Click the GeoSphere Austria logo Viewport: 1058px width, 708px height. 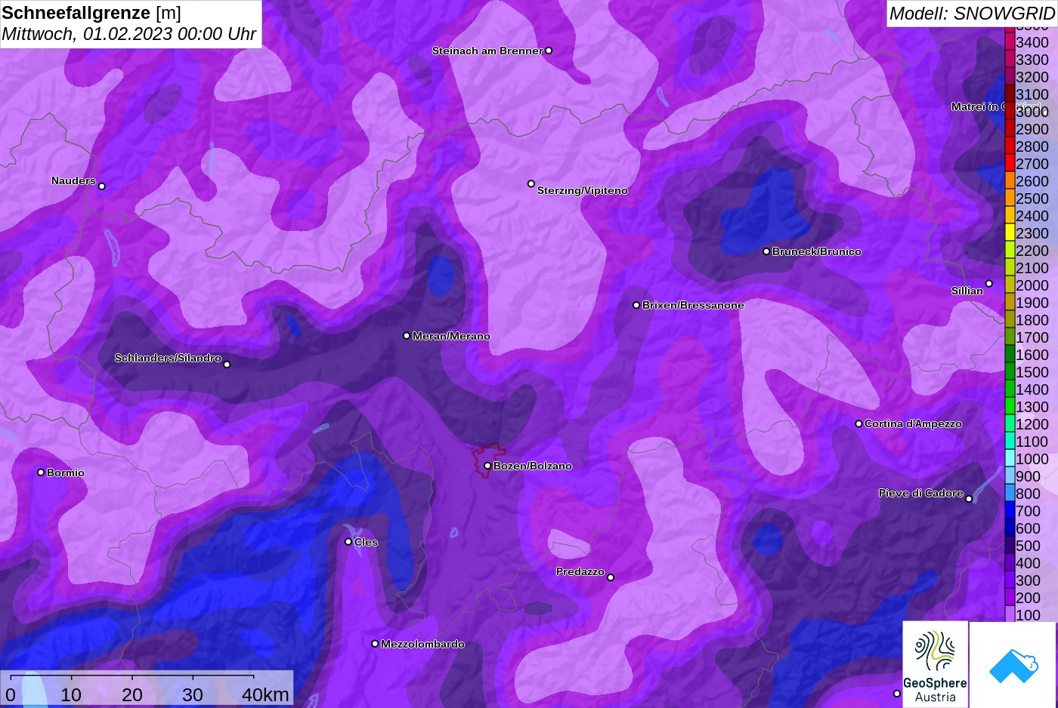click(x=936, y=665)
